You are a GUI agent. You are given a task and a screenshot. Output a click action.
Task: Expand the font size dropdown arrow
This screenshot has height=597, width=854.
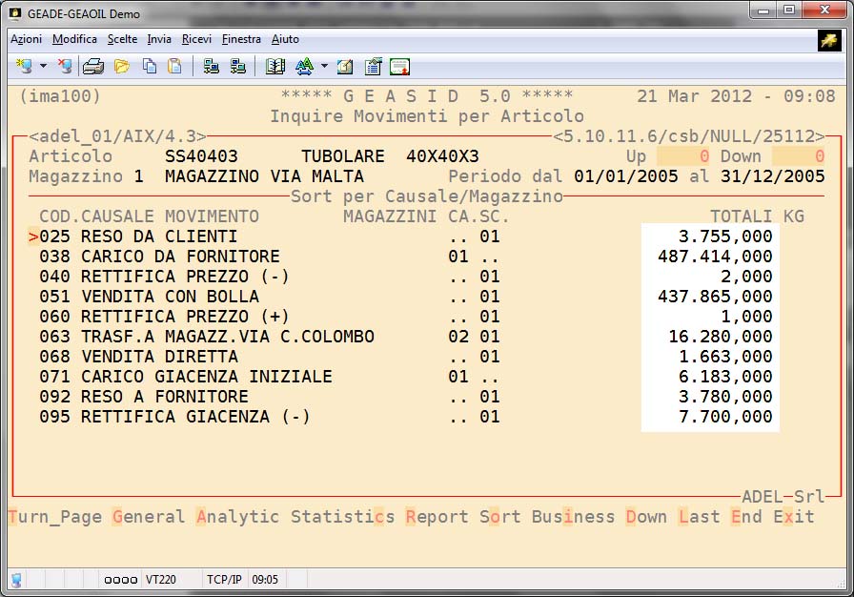(324, 67)
